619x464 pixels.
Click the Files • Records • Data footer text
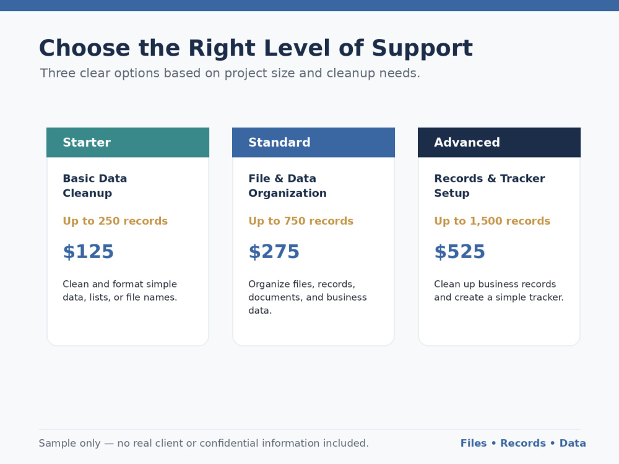click(523, 443)
